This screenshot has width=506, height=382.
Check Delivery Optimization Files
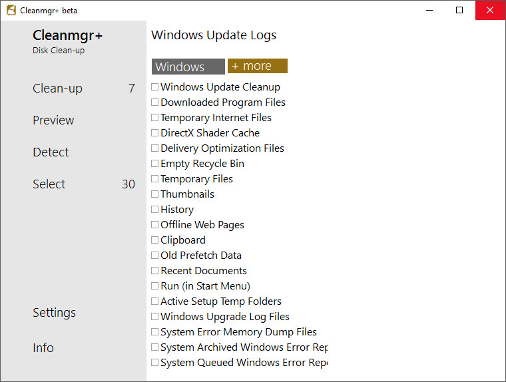click(x=154, y=148)
